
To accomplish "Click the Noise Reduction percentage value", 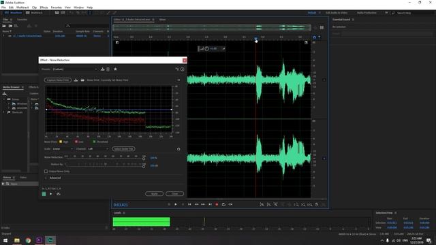I will coord(153,158).
